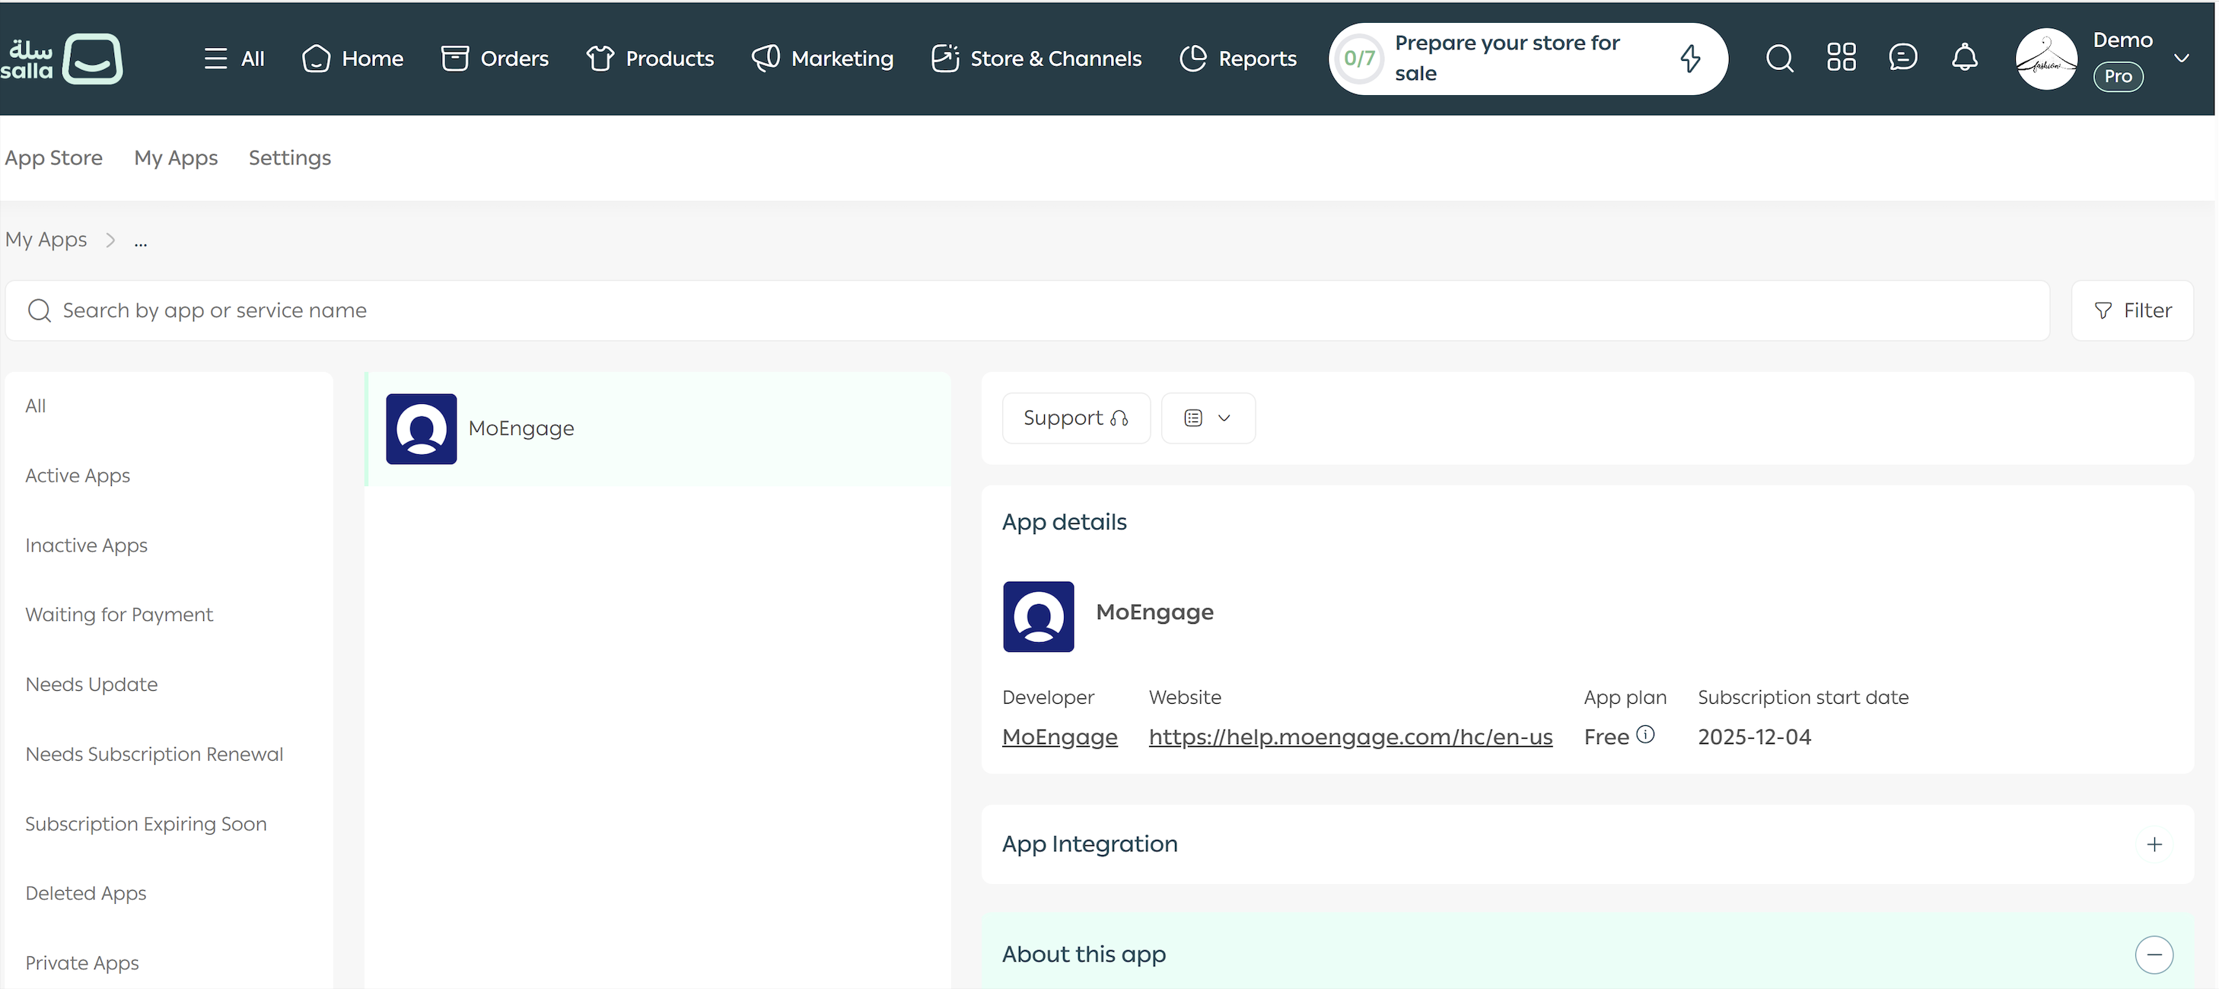The height and width of the screenshot is (989, 2219).
Task: Open the notifications bell
Action: [x=1965, y=58]
